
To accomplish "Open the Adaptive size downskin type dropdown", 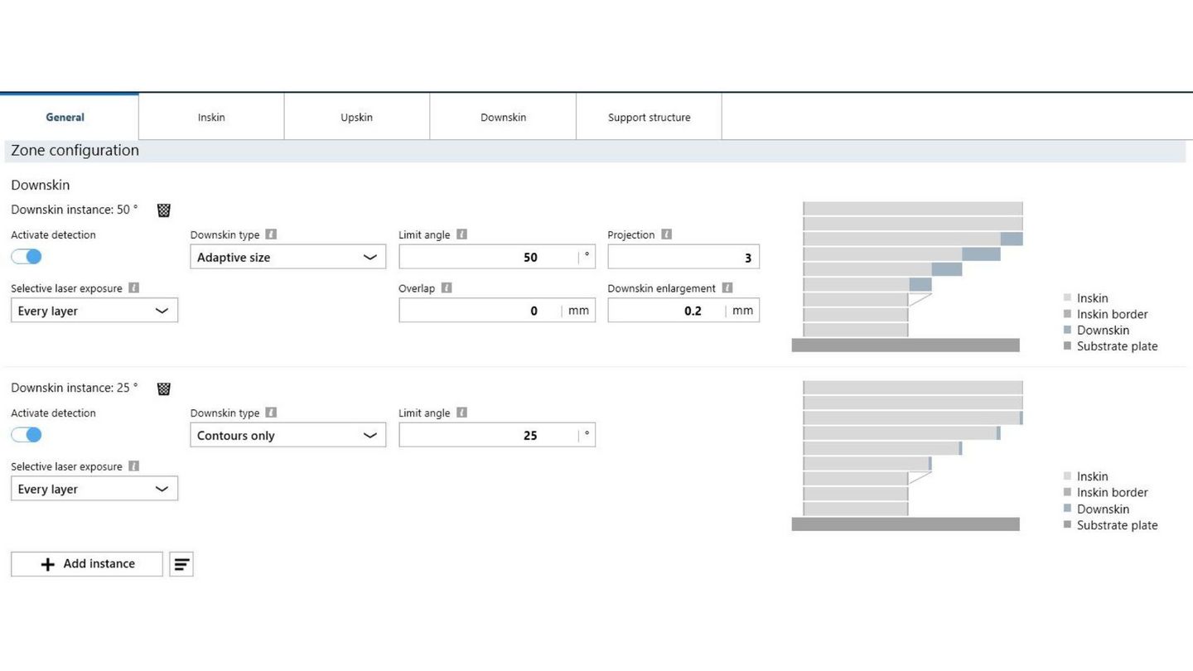I will coord(287,257).
